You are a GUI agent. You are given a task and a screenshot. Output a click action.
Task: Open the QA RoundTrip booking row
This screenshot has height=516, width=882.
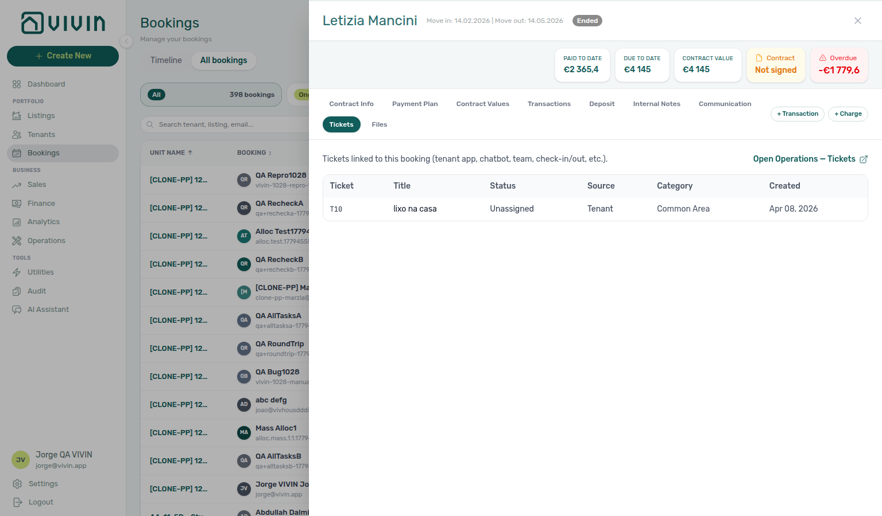point(225,349)
